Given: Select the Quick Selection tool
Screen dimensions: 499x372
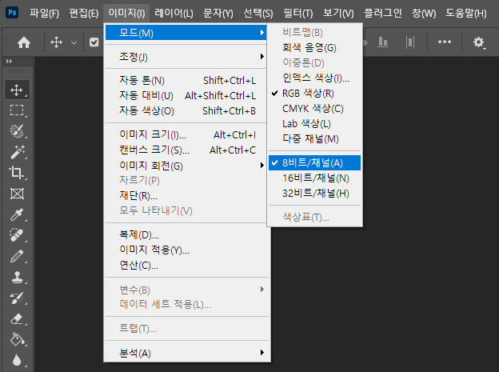Looking at the screenshot, I should [x=17, y=131].
